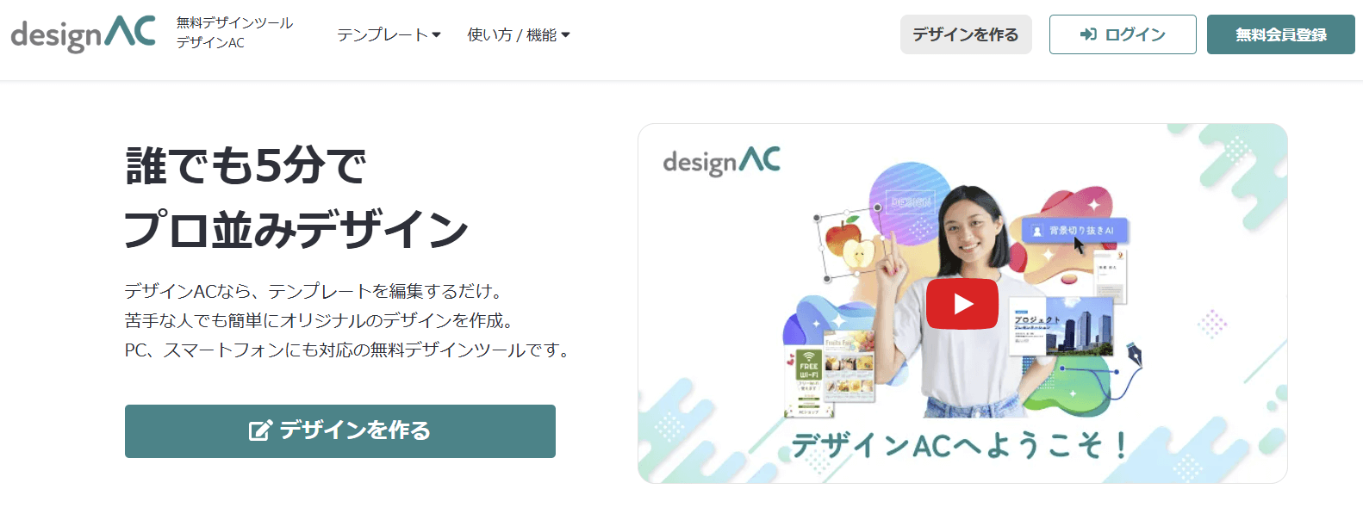
Task: Click the 無料デザインツール デザインAC tagline
Action: [x=234, y=33]
